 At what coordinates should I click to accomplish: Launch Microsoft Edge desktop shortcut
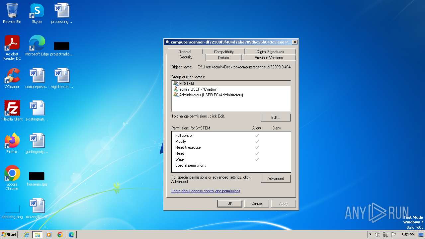click(37, 46)
